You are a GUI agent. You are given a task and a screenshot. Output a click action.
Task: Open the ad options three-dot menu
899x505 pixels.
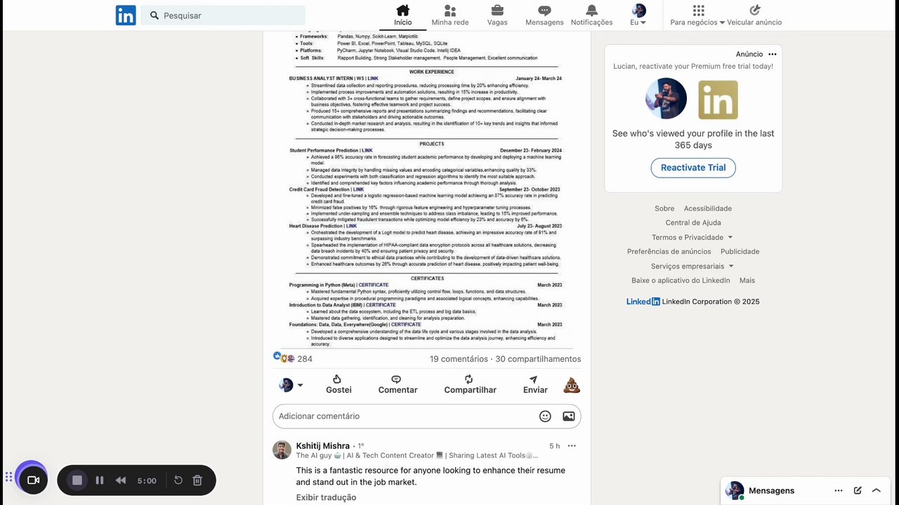coord(773,54)
